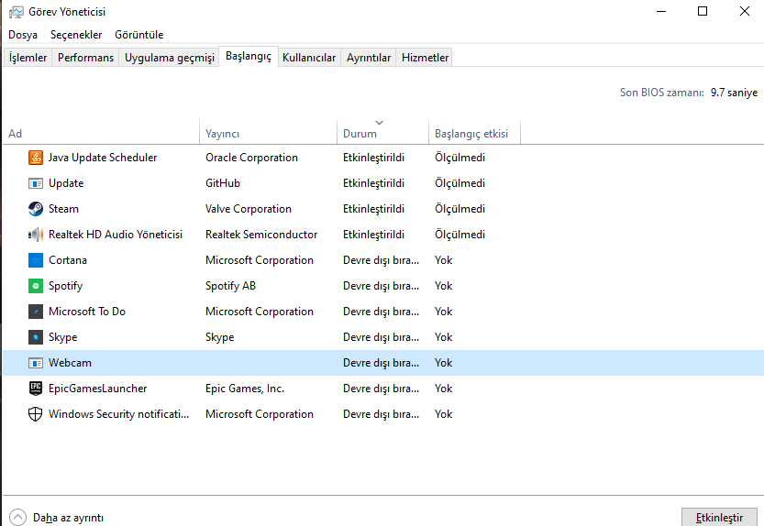Click sort chevron above Durum column

380,123
